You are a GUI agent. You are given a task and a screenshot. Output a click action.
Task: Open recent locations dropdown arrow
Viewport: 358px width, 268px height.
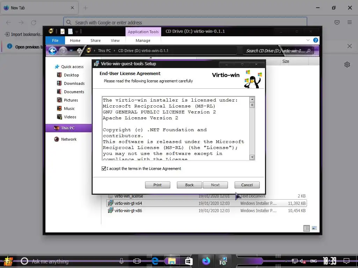(x=71, y=51)
